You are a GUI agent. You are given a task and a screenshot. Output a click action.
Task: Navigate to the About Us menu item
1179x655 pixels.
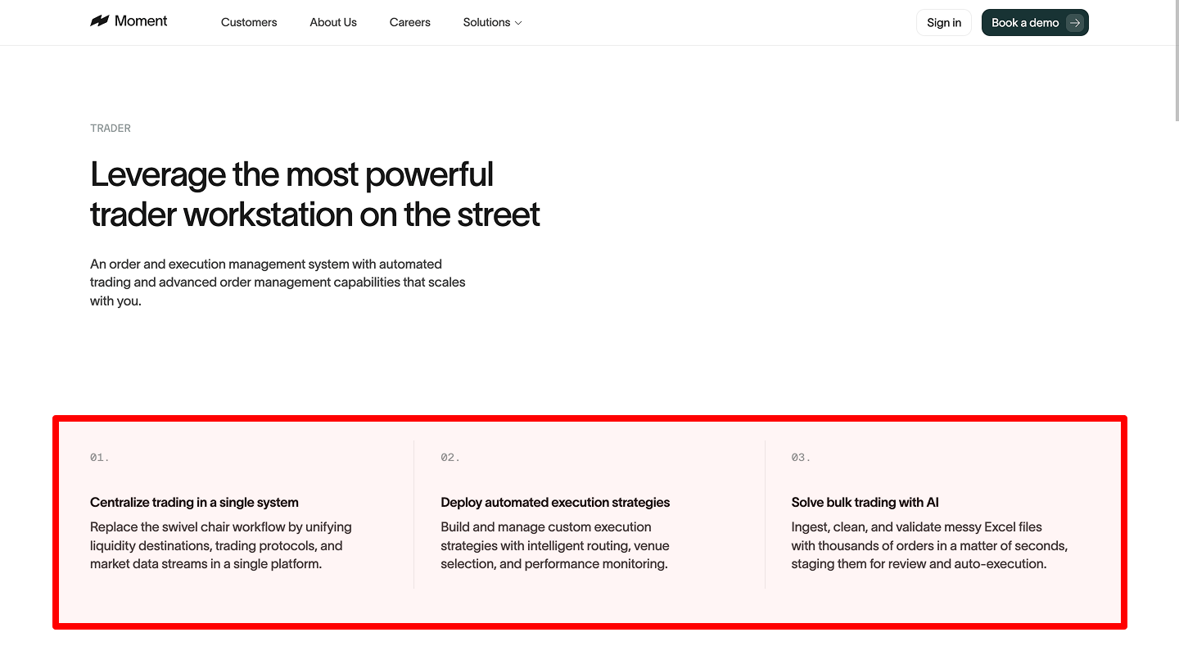coord(332,22)
